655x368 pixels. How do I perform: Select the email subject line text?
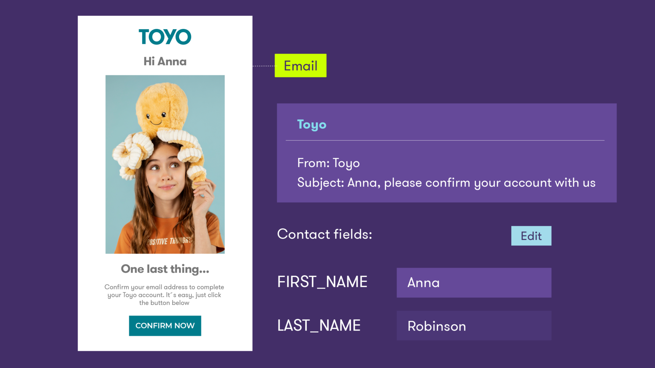tap(446, 183)
